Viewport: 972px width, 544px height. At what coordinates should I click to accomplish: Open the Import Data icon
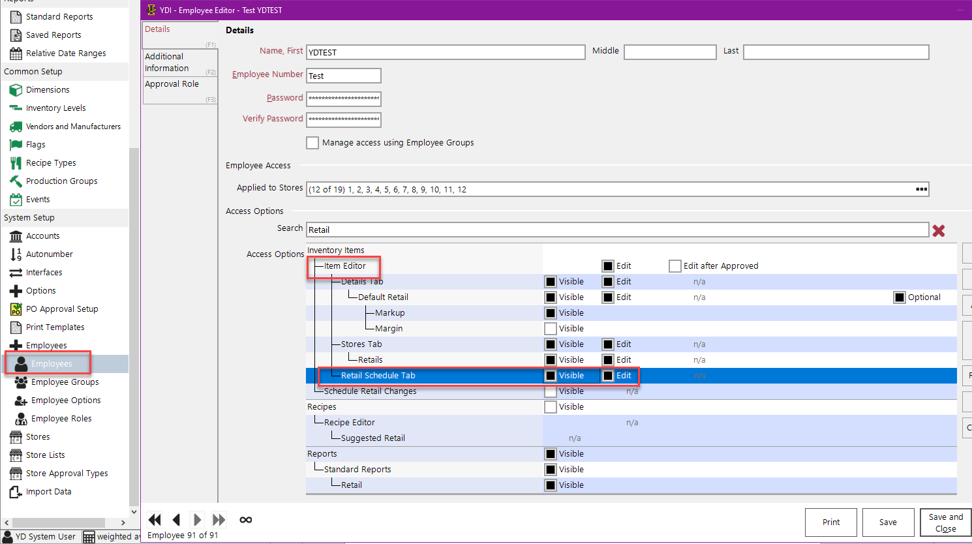tap(16, 492)
